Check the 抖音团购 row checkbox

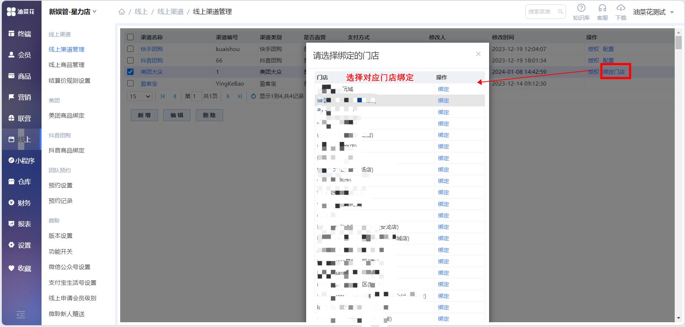pyautogui.click(x=130, y=60)
